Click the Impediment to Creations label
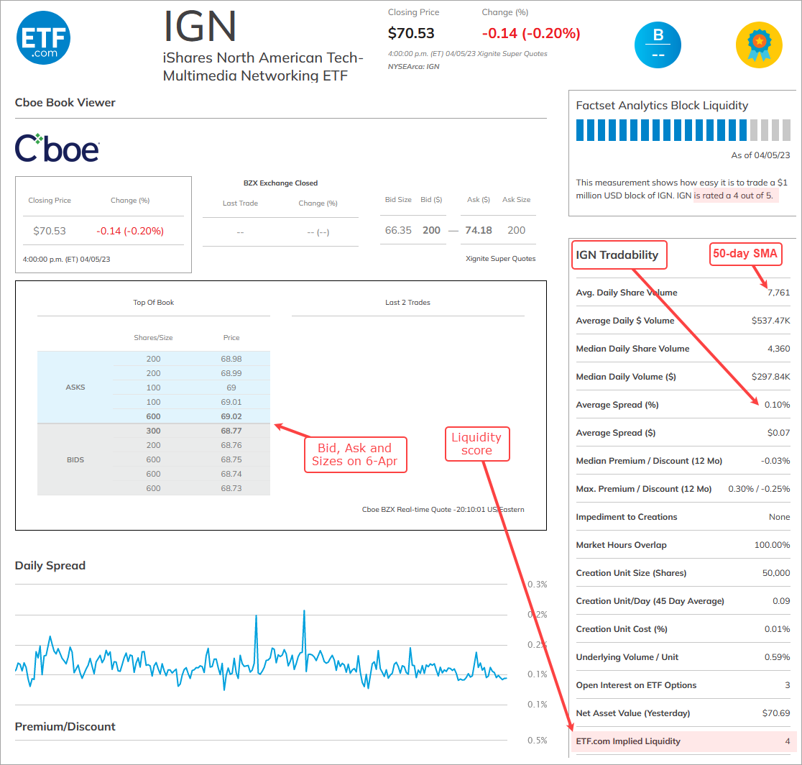The width and height of the screenshot is (802, 765). (627, 517)
